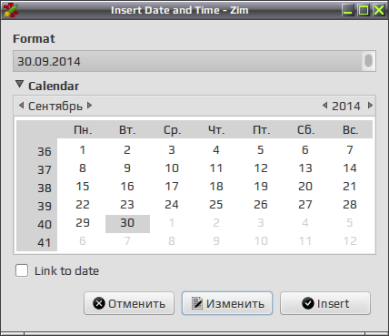Screen dimensions: 389x336
Task: Click week number 38 in calendar
Action: (x=45, y=188)
